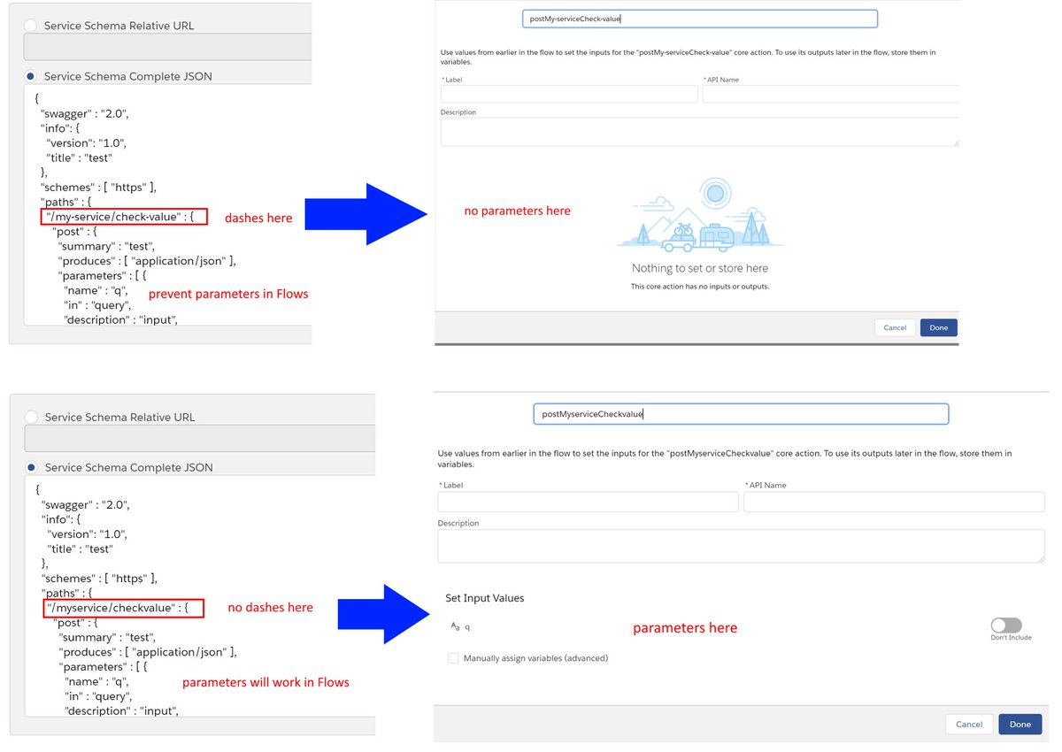Click Done in postMy-serviceCheck-value dialog
Viewport: 1062px width, 752px height.
click(939, 327)
